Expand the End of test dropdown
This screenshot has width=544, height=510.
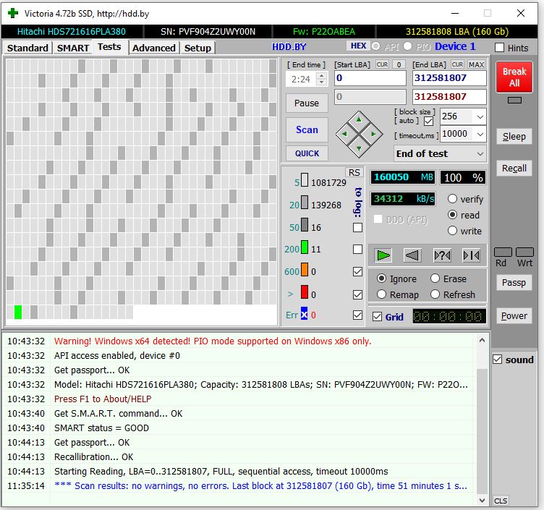pyautogui.click(x=480, y=153)
